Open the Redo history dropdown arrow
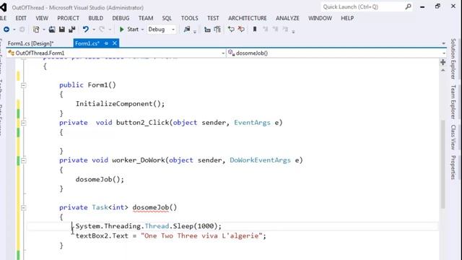This screenshot has height=260, width=462. (110, 30)
